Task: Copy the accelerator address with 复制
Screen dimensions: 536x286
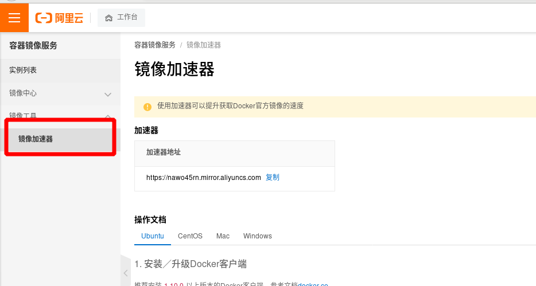Action: (273, 178)
